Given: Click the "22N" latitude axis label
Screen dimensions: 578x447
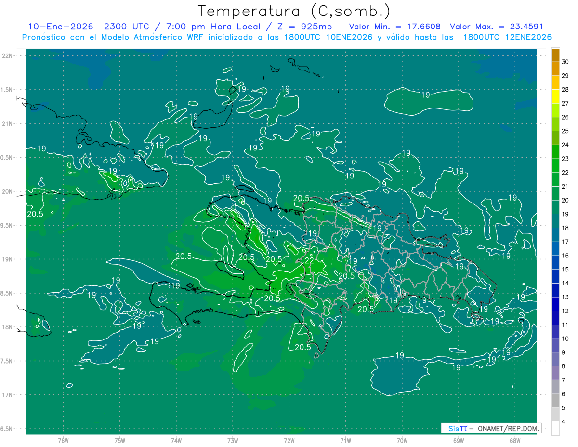Looking at the screenshot, I should pyautogui.click(x=8, y=56).
